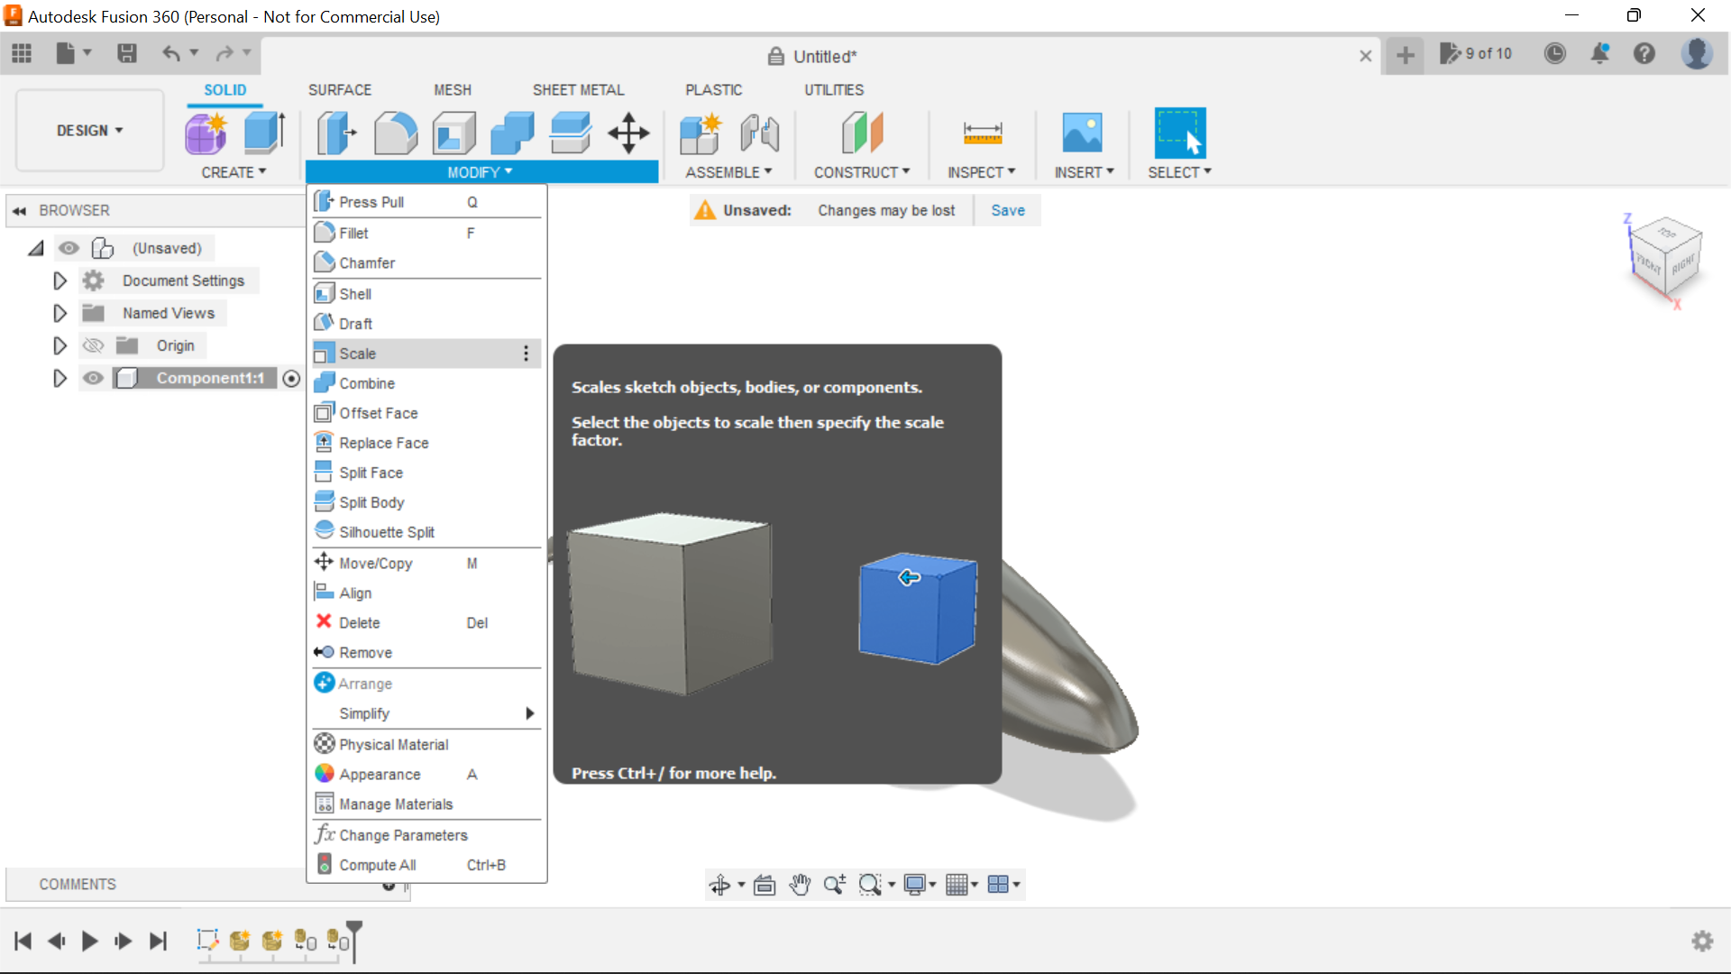Hide Component1:1 using its eye icon
1731x974 pixels.
click(x=93, y=378)
